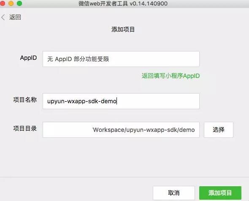Click the 添加项目 page heading
The width and height of the screenshot is (249, 201).
123,29
